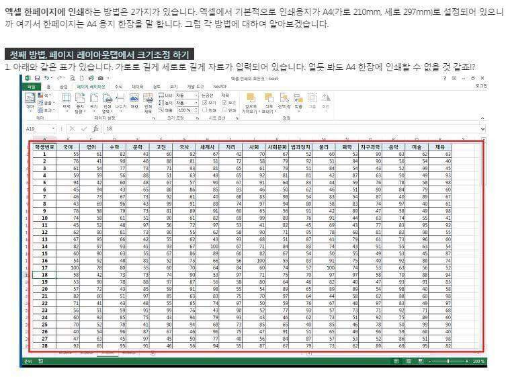Switch to the Formulas (수식) tab
This screenshot has width=508, height=377.
(x=118, y=87)
